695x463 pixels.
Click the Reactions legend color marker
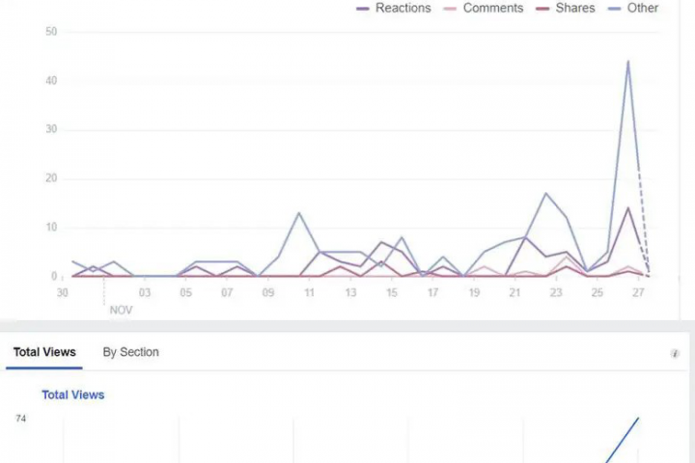[363, 9]
